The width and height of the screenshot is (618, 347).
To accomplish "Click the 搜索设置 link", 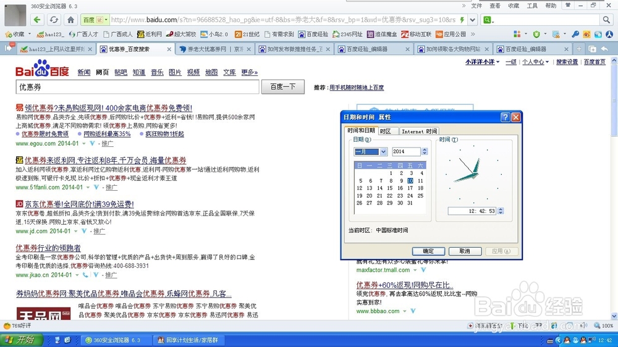I will [x=567, y=62].
